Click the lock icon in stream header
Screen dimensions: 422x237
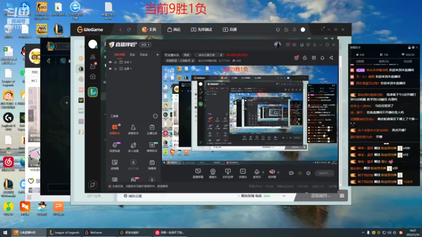pos(305,58)
